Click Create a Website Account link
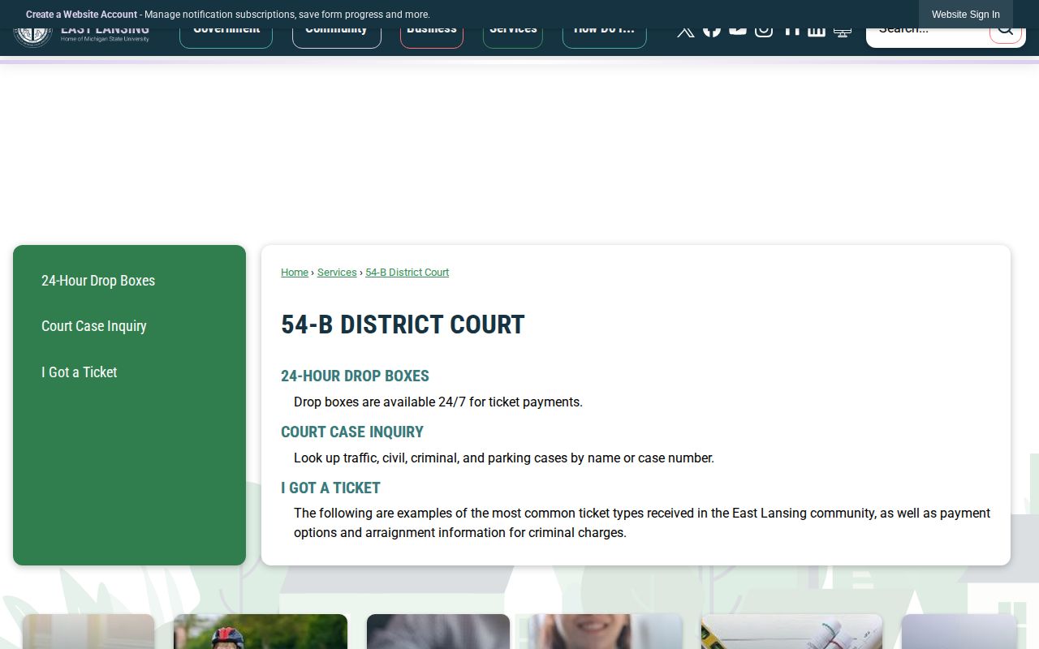Image resolution: width=1039 pixels, height=649 pixels. click(81, 15)
